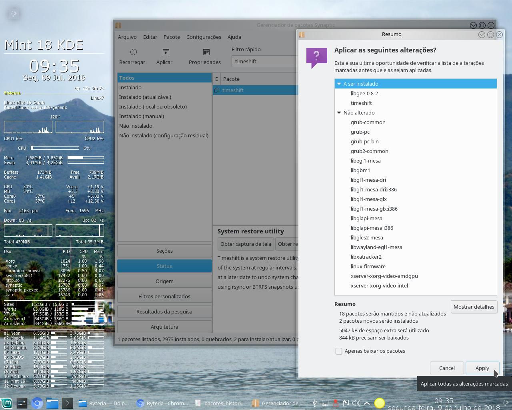Open the Configurações menu
Screen dimensions: 512x410
203,37
